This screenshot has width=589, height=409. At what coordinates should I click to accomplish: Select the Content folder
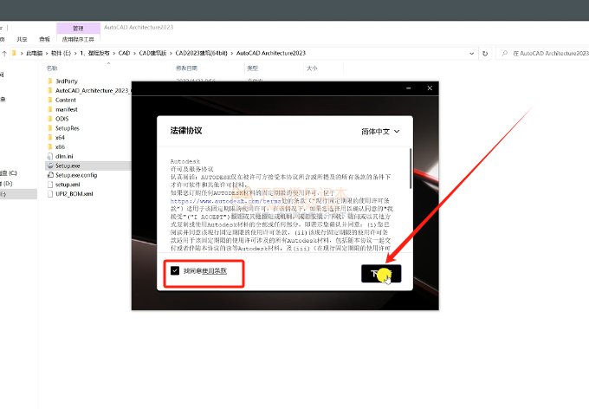pos(65,100)
